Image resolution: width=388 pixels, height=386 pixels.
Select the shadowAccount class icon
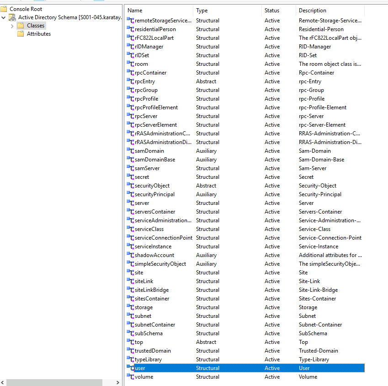(x=130, y=255)
